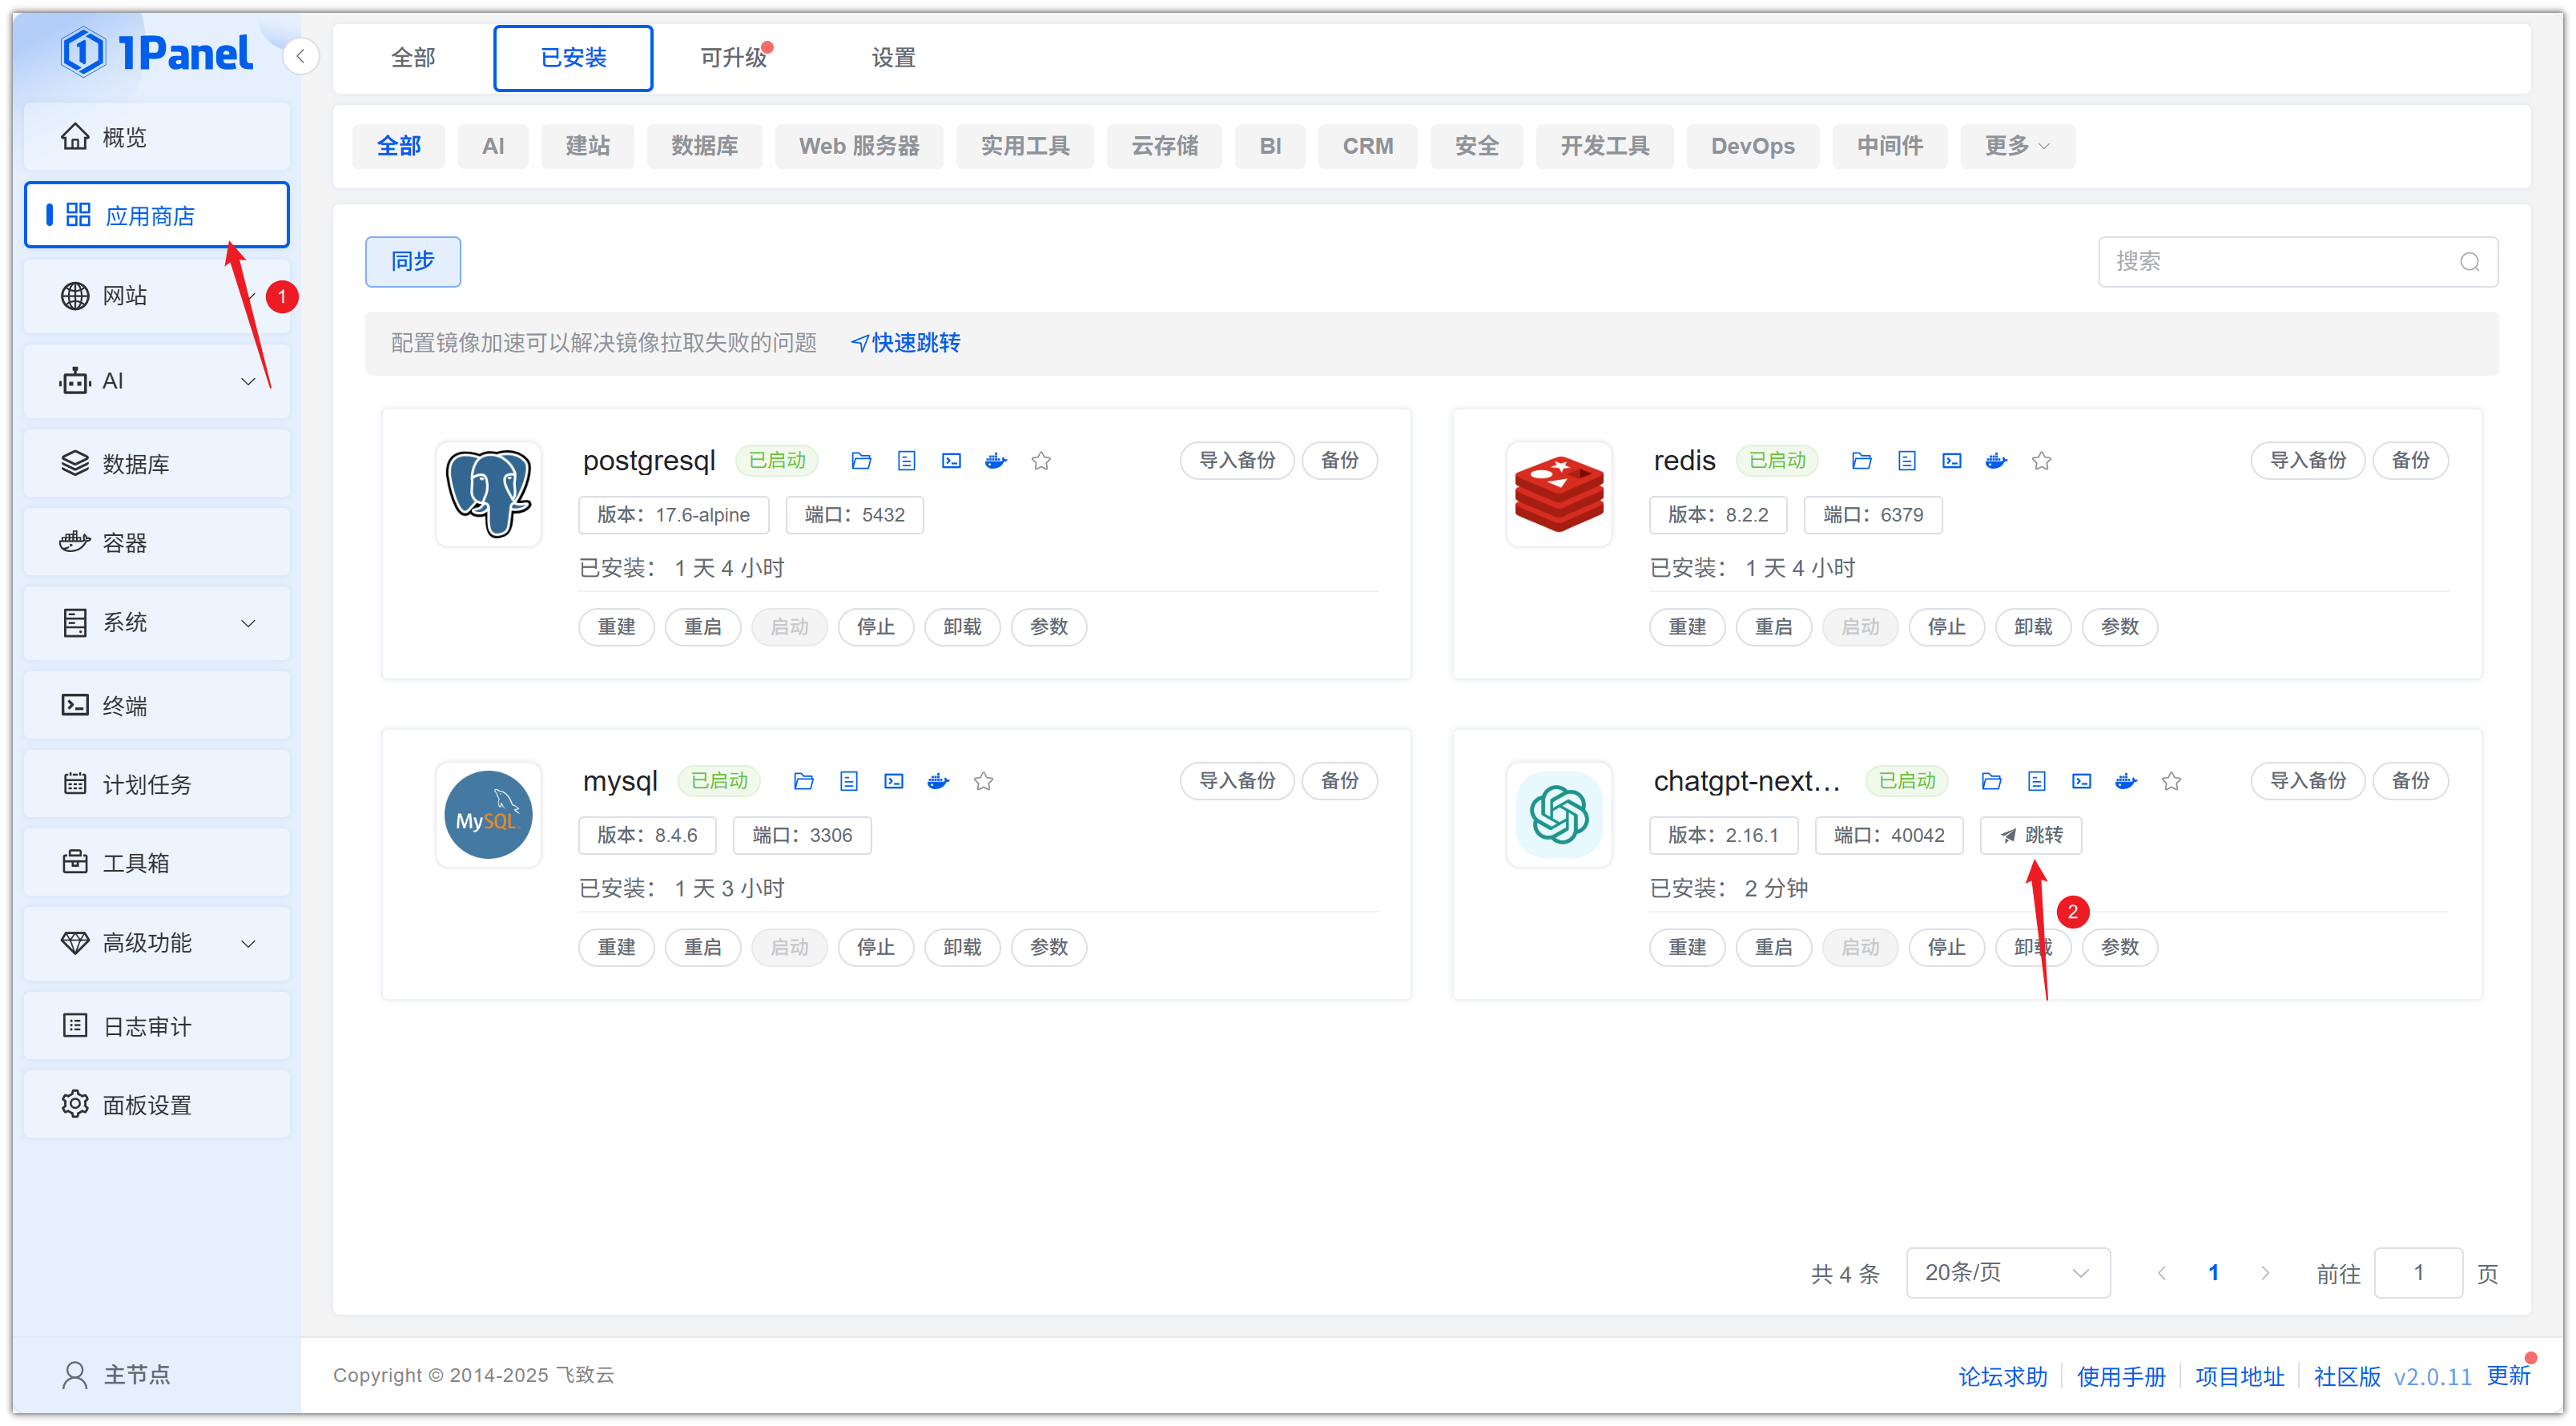Favorite postgresql with star icon
Viewport: 2576px width, 1426px height.
tap(1041, 460)
